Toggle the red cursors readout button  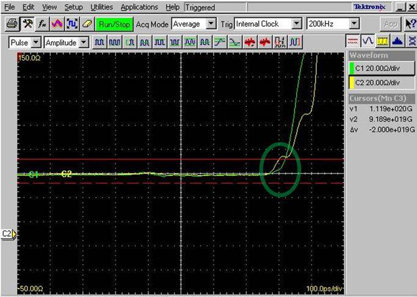pos(353,41)
